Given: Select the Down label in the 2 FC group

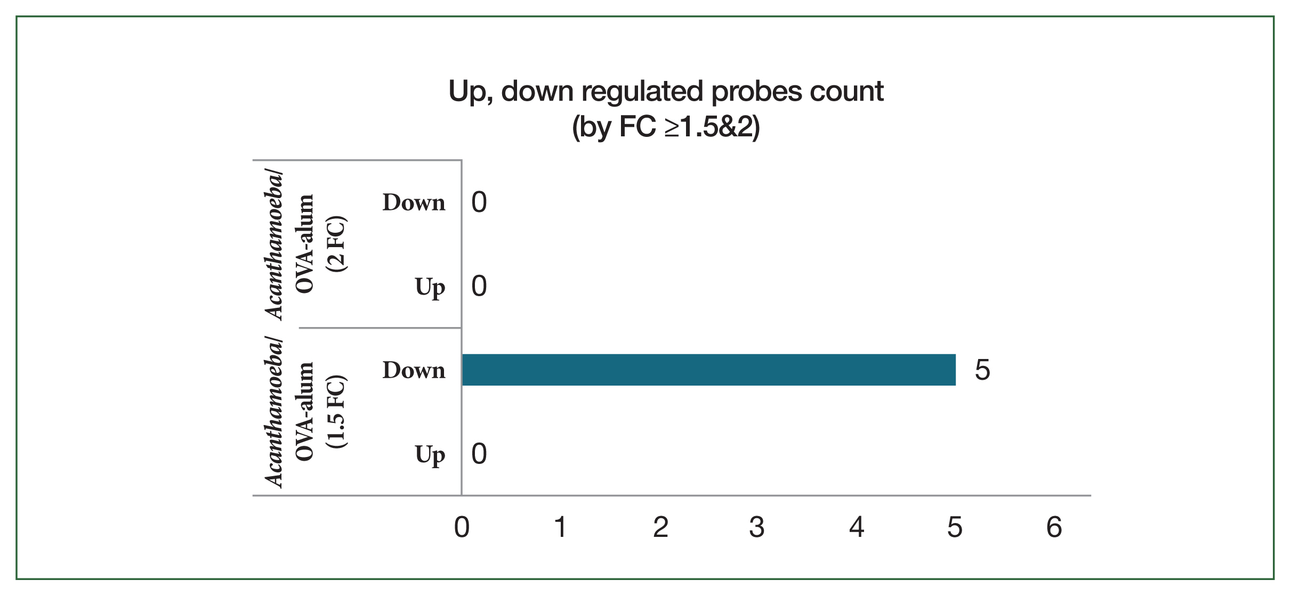Looking at the screenshot, I should pos(414,203).
